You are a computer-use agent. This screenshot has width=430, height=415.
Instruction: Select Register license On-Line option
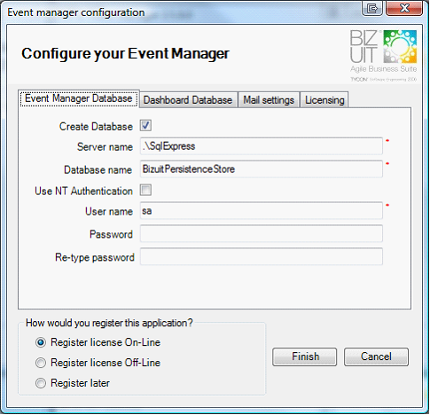click(x=41, y=342)
